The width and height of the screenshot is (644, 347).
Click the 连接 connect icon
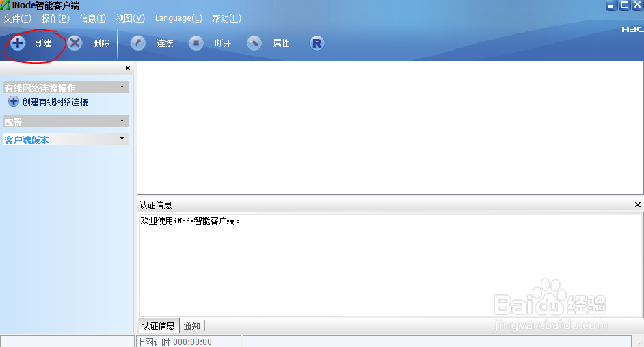pyautogui.click(x=138, y=43)
